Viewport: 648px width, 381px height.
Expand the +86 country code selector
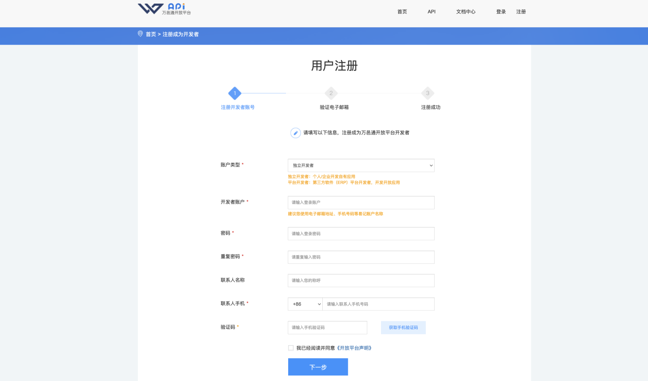click(305, 304)
